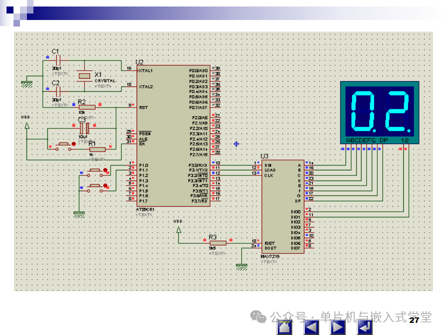
Task: Select VDD power terminal left of C3
Action: pyautogui.click(x=27, y=126)
